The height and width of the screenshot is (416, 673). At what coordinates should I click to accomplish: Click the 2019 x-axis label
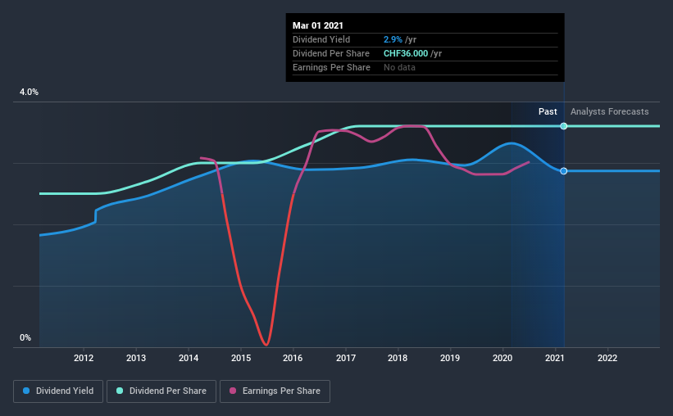[450, 358]
